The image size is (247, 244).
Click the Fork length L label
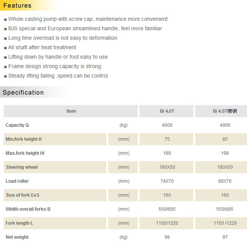tap(20, 223)
